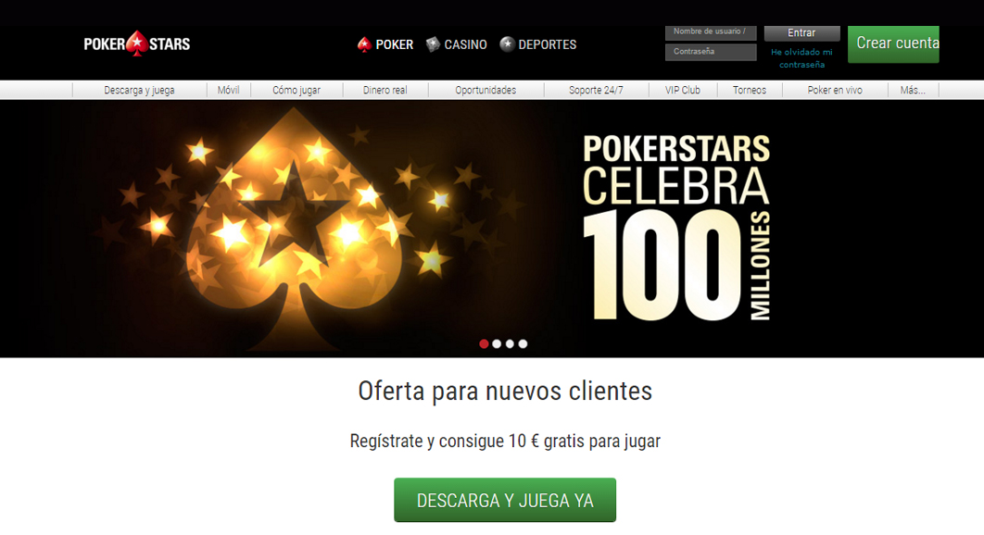This screenshot has width=984, height=535.
Task: Focus the Contraseña password field
Action: click(711, 52)
